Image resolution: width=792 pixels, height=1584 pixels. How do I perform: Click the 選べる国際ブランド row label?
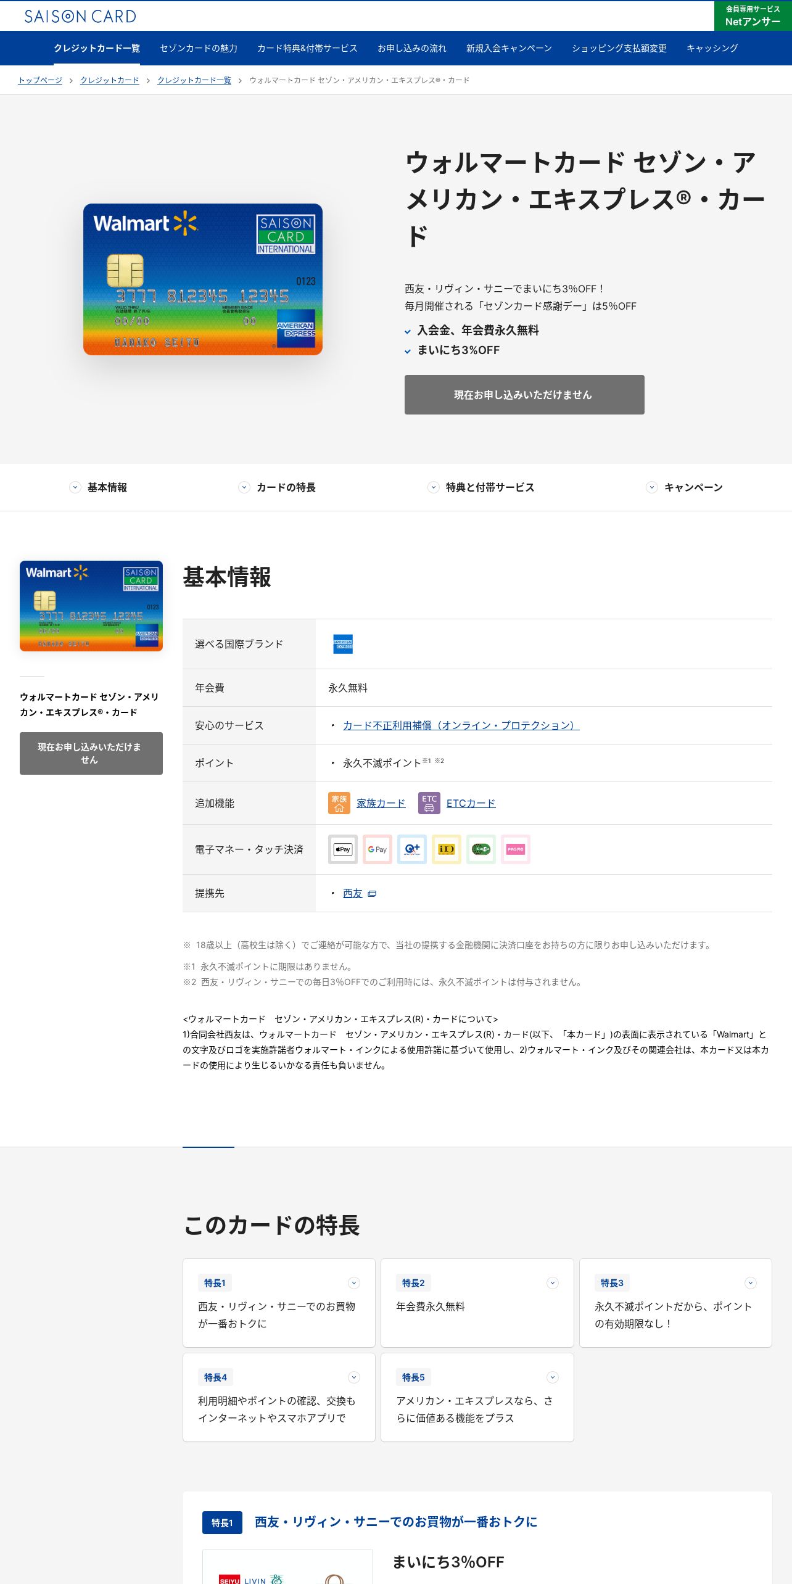(x=239, y=644)
